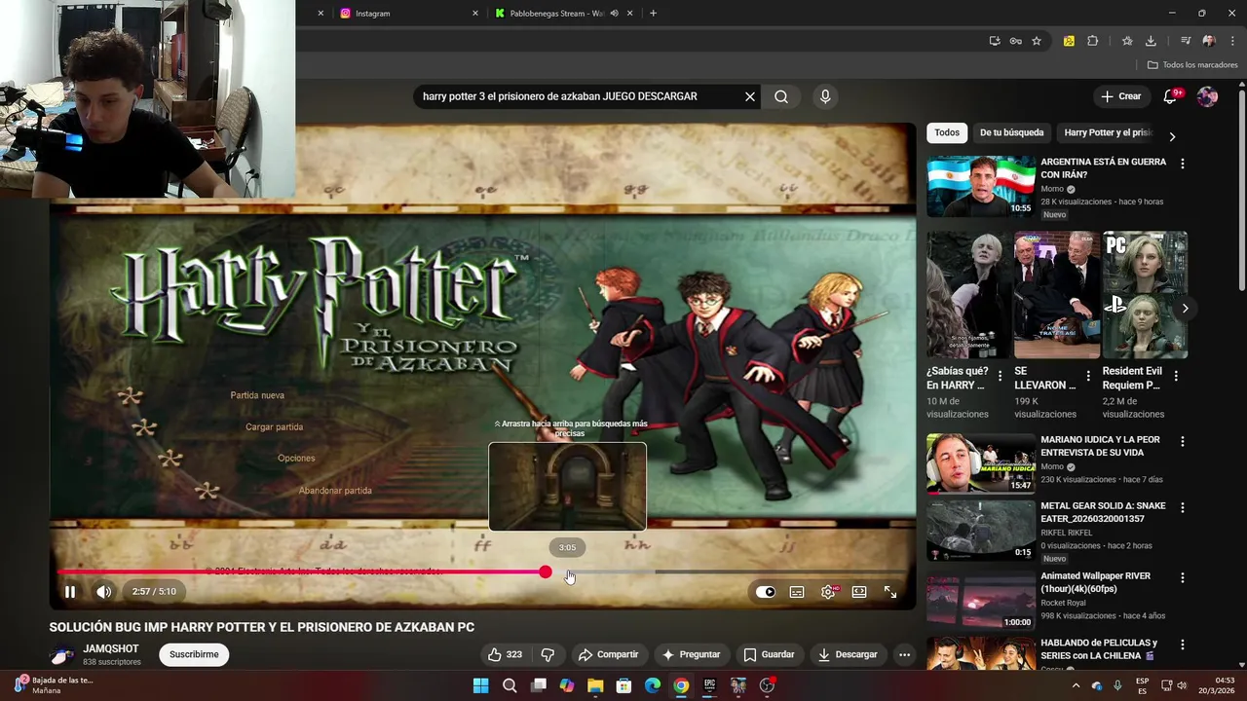
Task: Open the Chrome extensions puzzle icon
Action: [x=1092, y=41]
